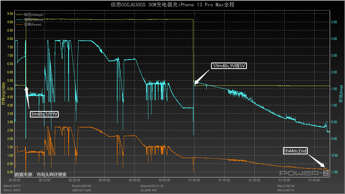Click the 00:40:00 time axis label
This screenshot has height=194, width=345.
click(134, 180)
